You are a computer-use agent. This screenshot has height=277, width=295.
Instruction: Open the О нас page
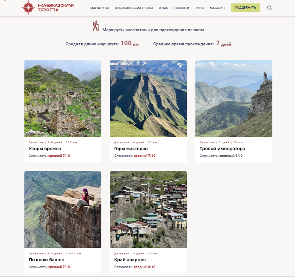tap(163, 8)
